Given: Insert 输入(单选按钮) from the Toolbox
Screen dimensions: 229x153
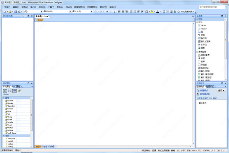Looking at the screenshot, I should coord(206,74).
